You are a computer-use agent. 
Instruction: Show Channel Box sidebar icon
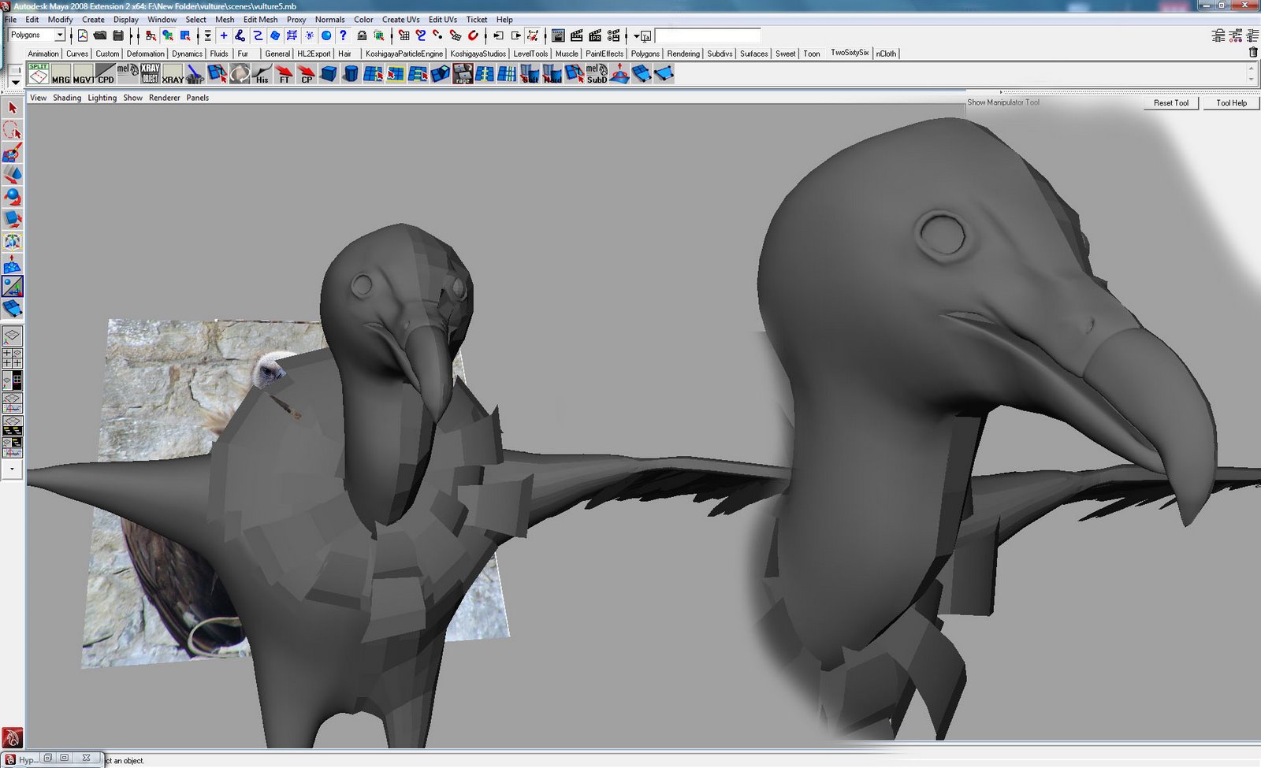[x=1252, y=35]
